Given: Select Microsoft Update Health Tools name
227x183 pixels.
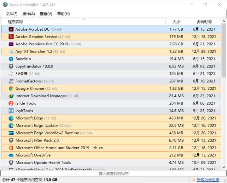Looking at the screenshot, I should [43, 163].
